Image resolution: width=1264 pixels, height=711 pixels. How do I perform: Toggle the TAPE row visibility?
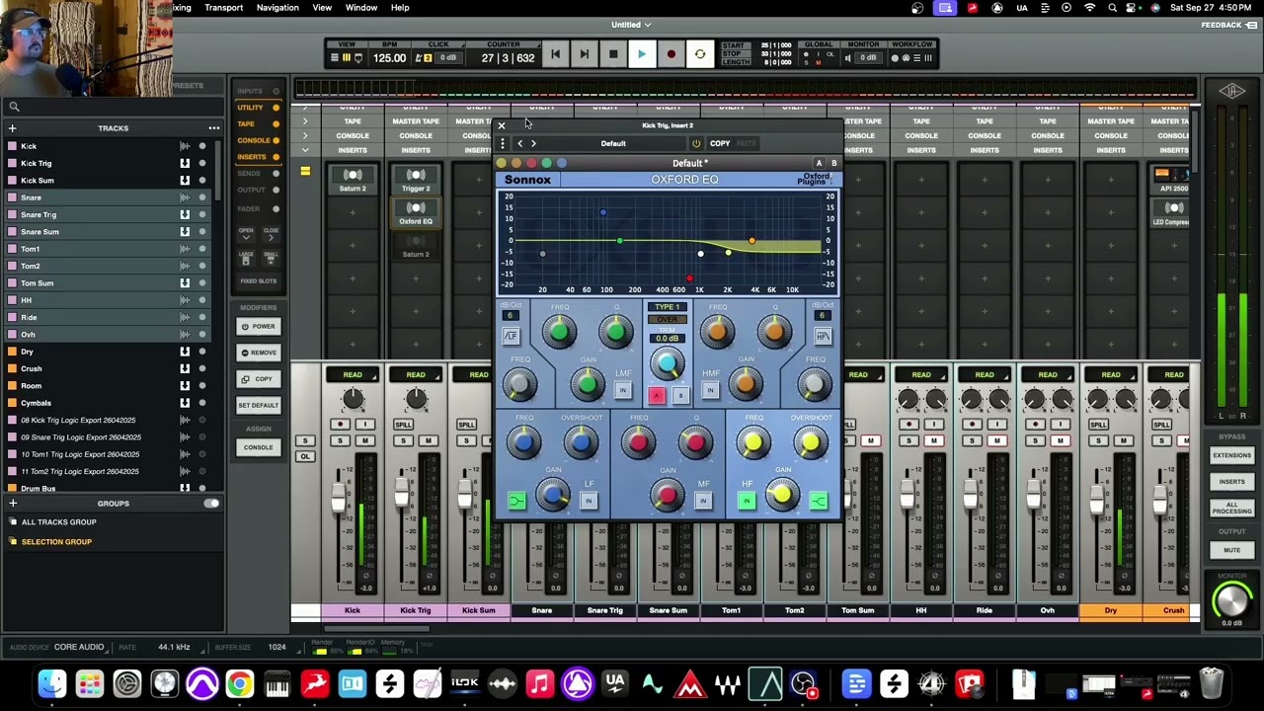[276, 124]
